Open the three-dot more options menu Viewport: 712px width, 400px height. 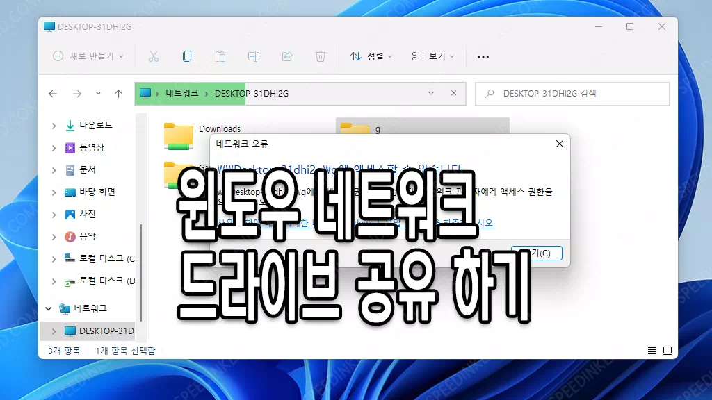[x=483, y=56]
